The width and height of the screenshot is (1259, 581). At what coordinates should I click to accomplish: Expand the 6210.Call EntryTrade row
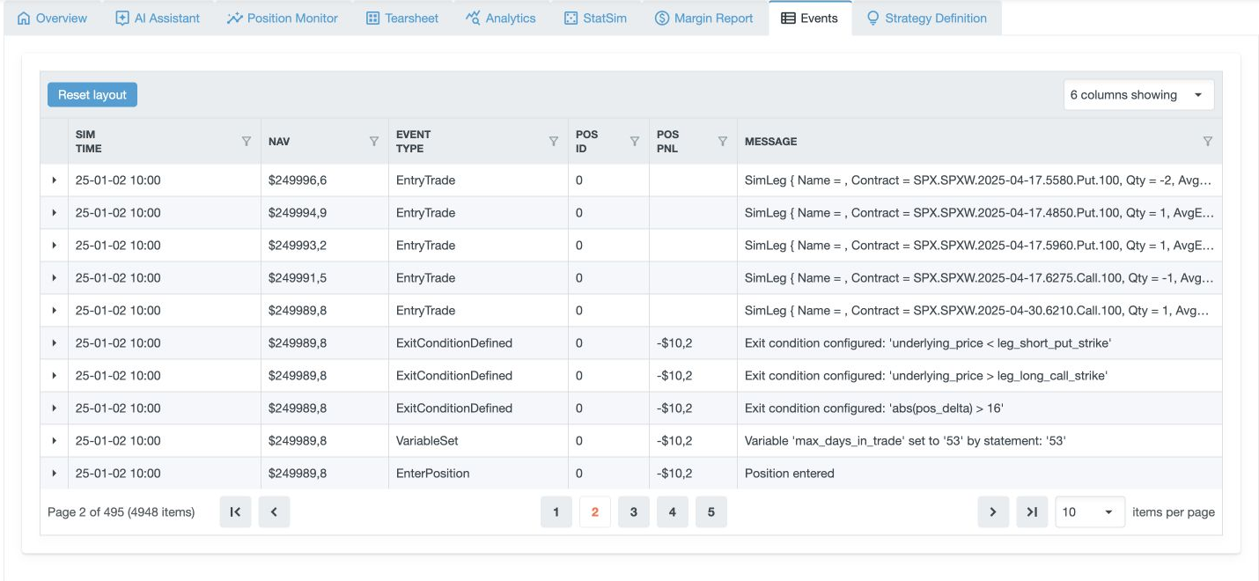point(55,311)
